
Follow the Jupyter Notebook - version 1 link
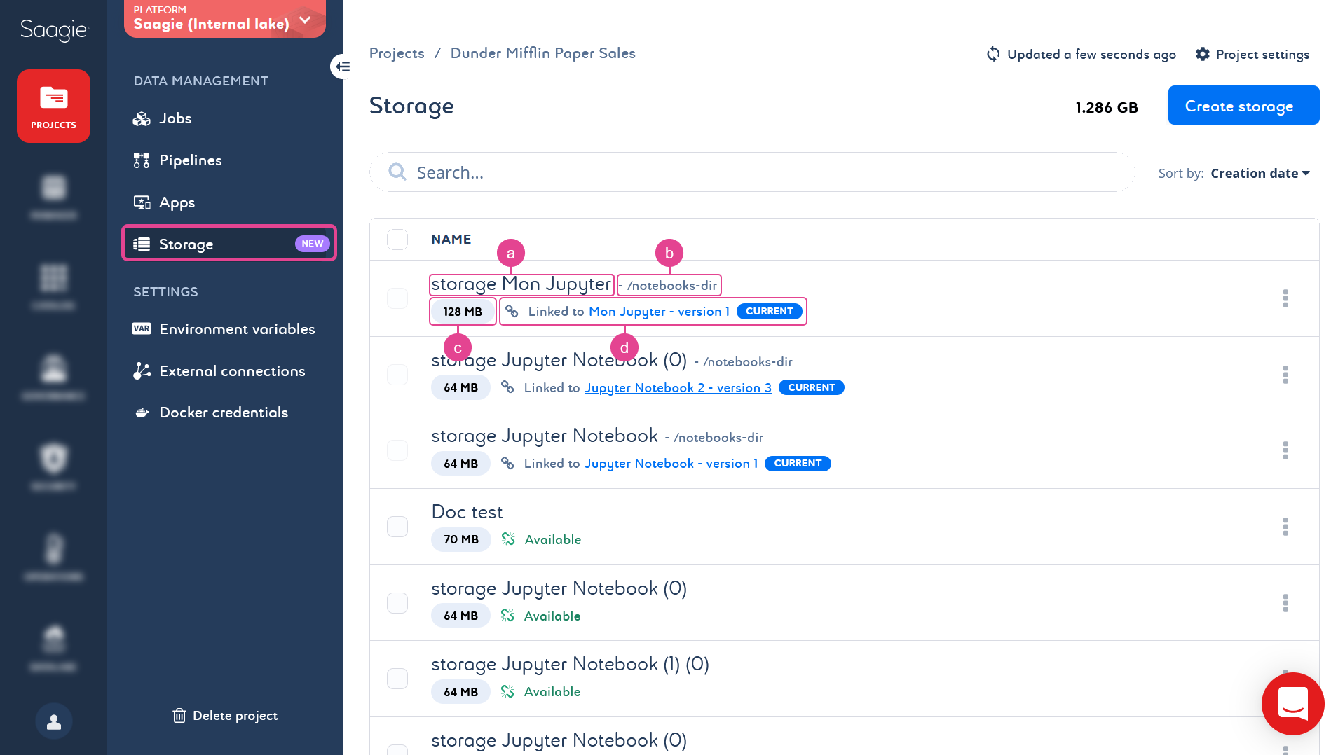[671, 464]
